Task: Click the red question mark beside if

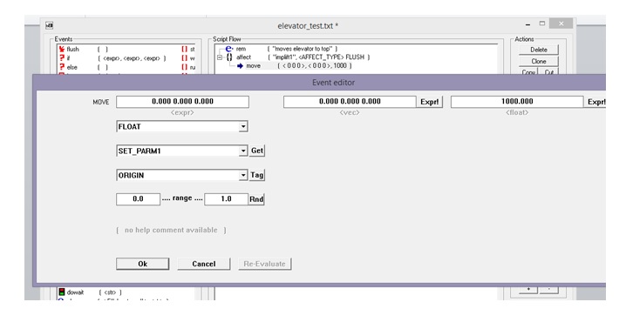Action: 62,58
